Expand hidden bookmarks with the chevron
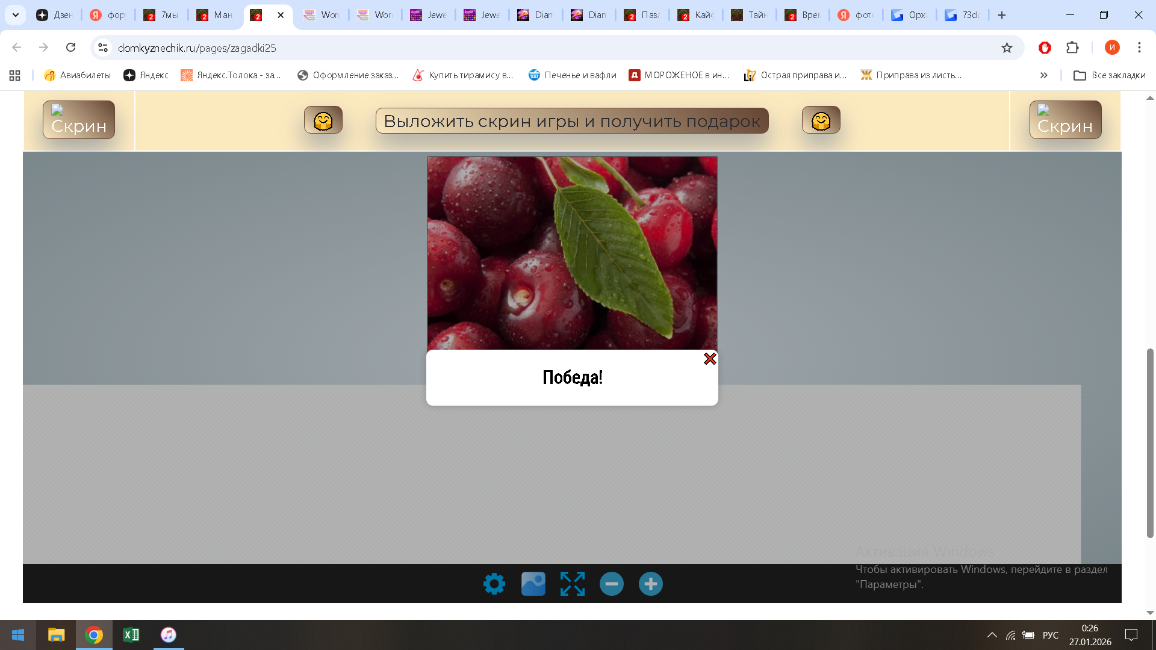This screenshot has height=650, width=1156. point(1043,75)
